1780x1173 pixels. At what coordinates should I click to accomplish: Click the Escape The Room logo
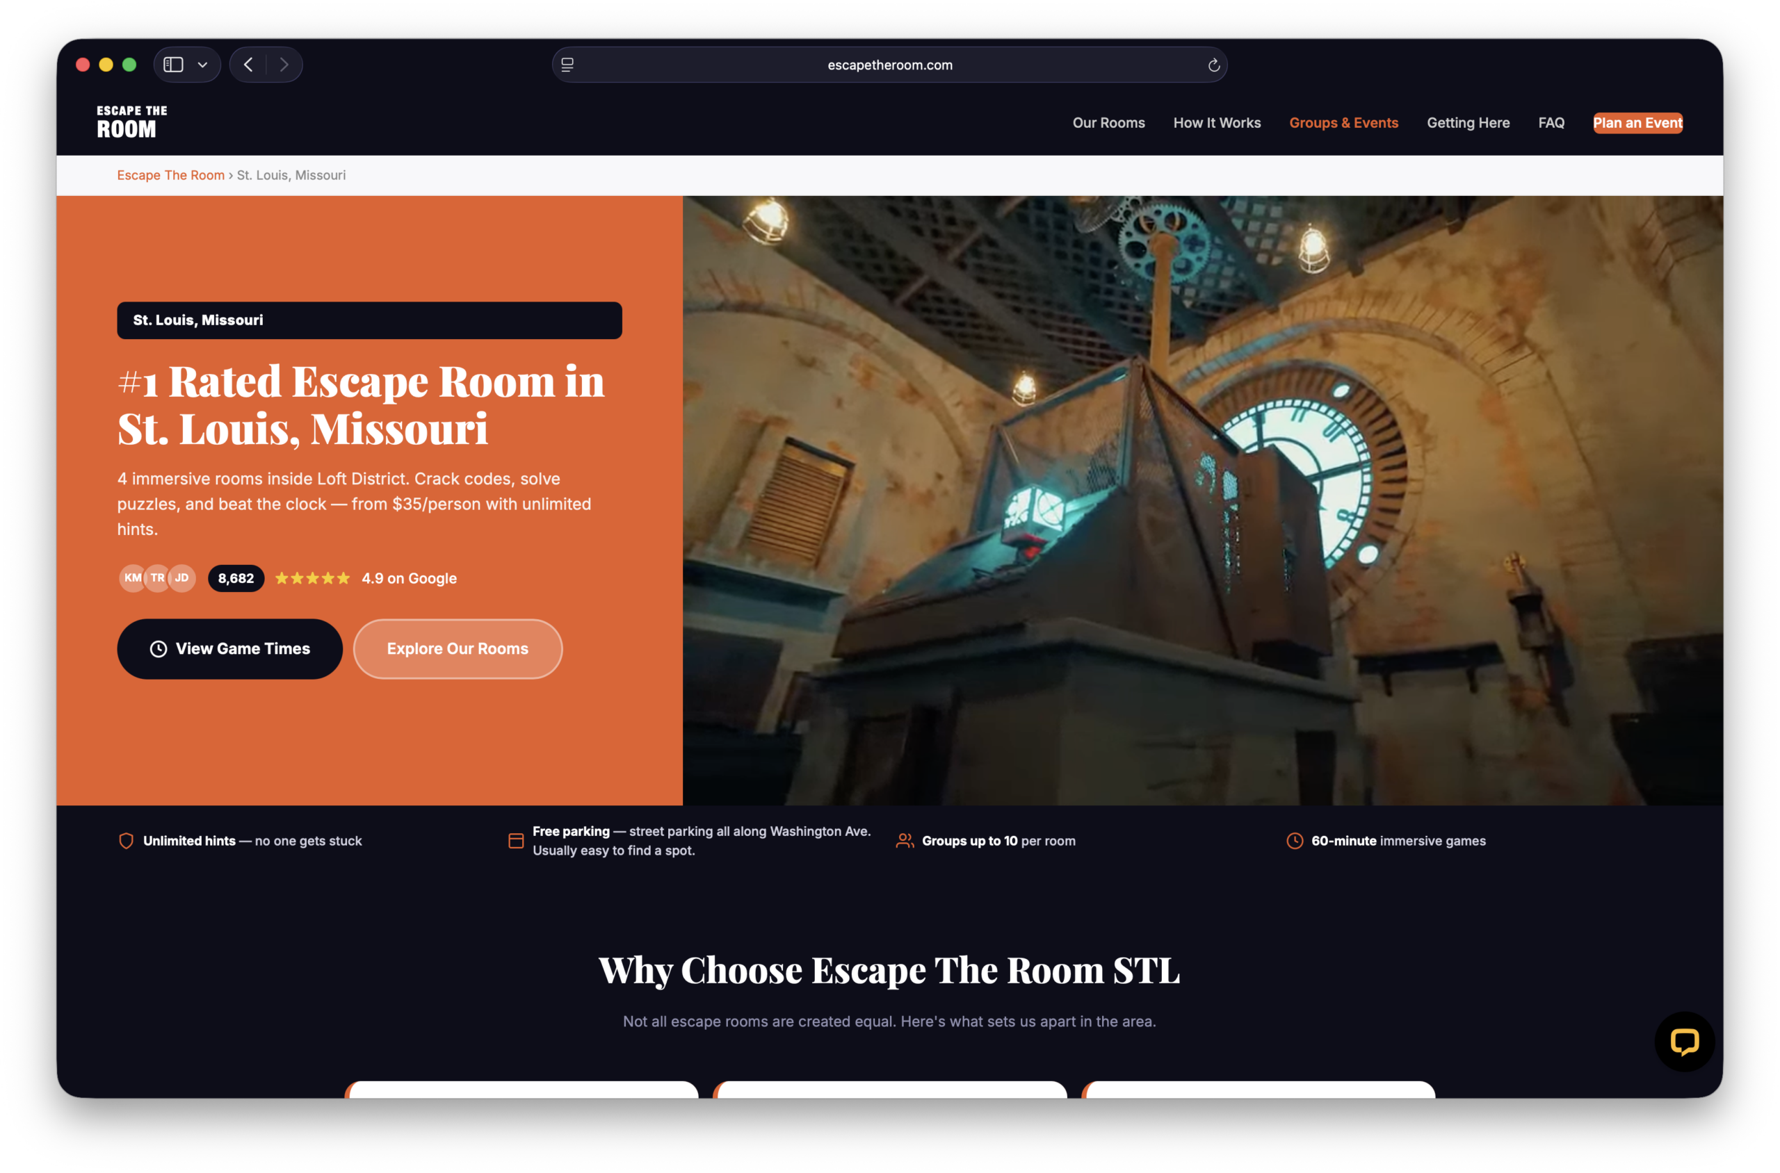click(x=131, y=122)
